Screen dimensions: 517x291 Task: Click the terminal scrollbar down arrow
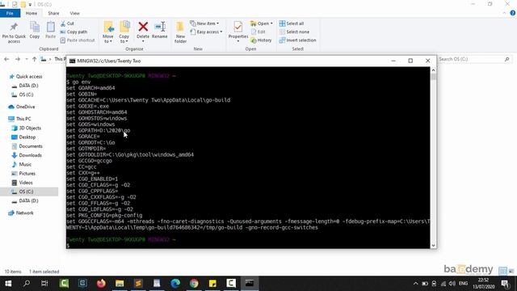coord(433,246)
